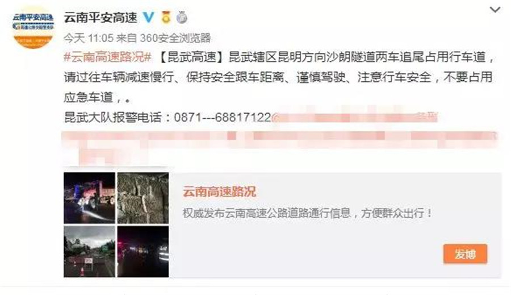Click the silver medal badge beside username
The height and width of the screenshot is (295, 511).
tap(182, 17)
